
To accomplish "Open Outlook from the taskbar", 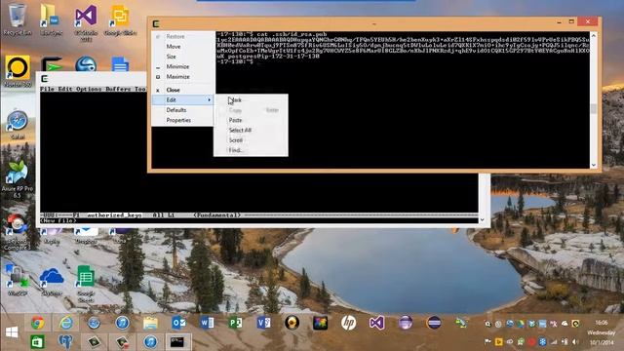I will (178, 323).
